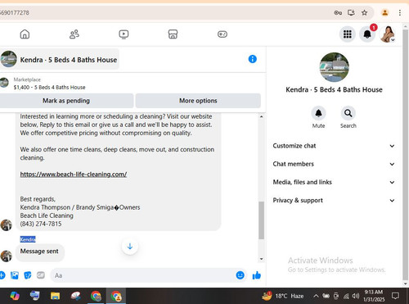Mute this conversation with the bell icon
This screenshot has height=304, width=409.
coord(318,113)
